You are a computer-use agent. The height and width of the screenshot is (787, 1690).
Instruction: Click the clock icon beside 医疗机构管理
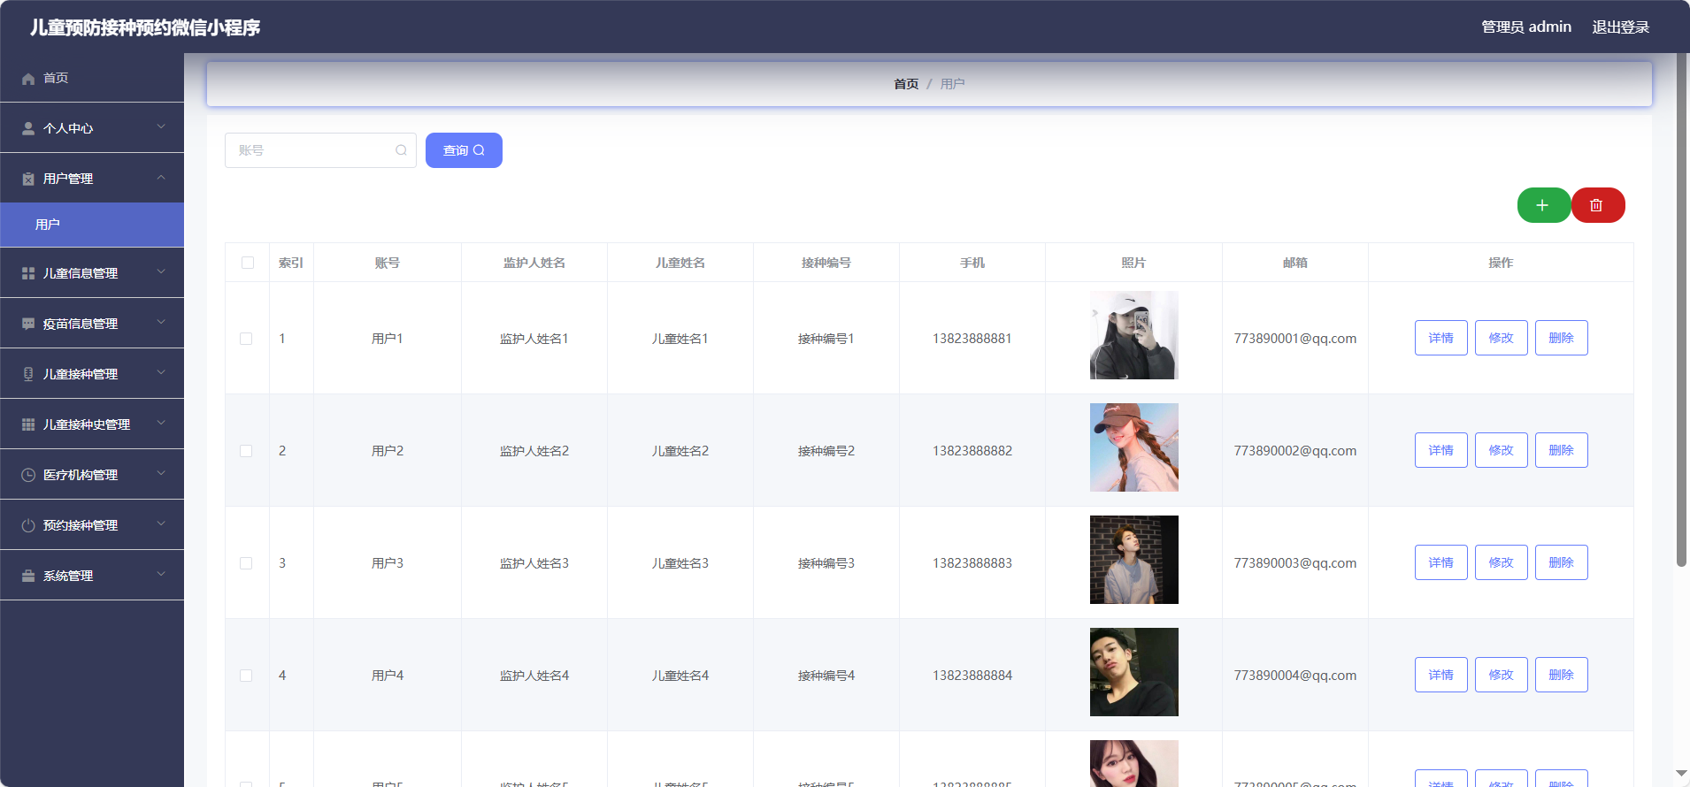coord(28,476)
